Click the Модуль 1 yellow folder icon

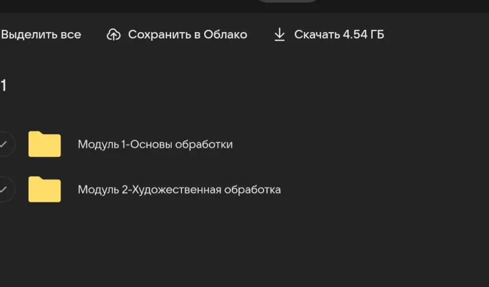click(x=45, y=144)
